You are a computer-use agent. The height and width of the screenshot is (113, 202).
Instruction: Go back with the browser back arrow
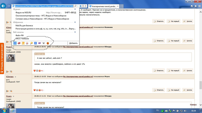[3, 6]
